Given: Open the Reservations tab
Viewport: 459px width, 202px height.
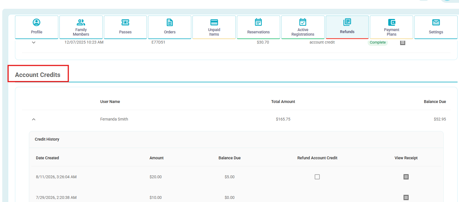Looking at the screenshot, I should (x=258, y=27).
